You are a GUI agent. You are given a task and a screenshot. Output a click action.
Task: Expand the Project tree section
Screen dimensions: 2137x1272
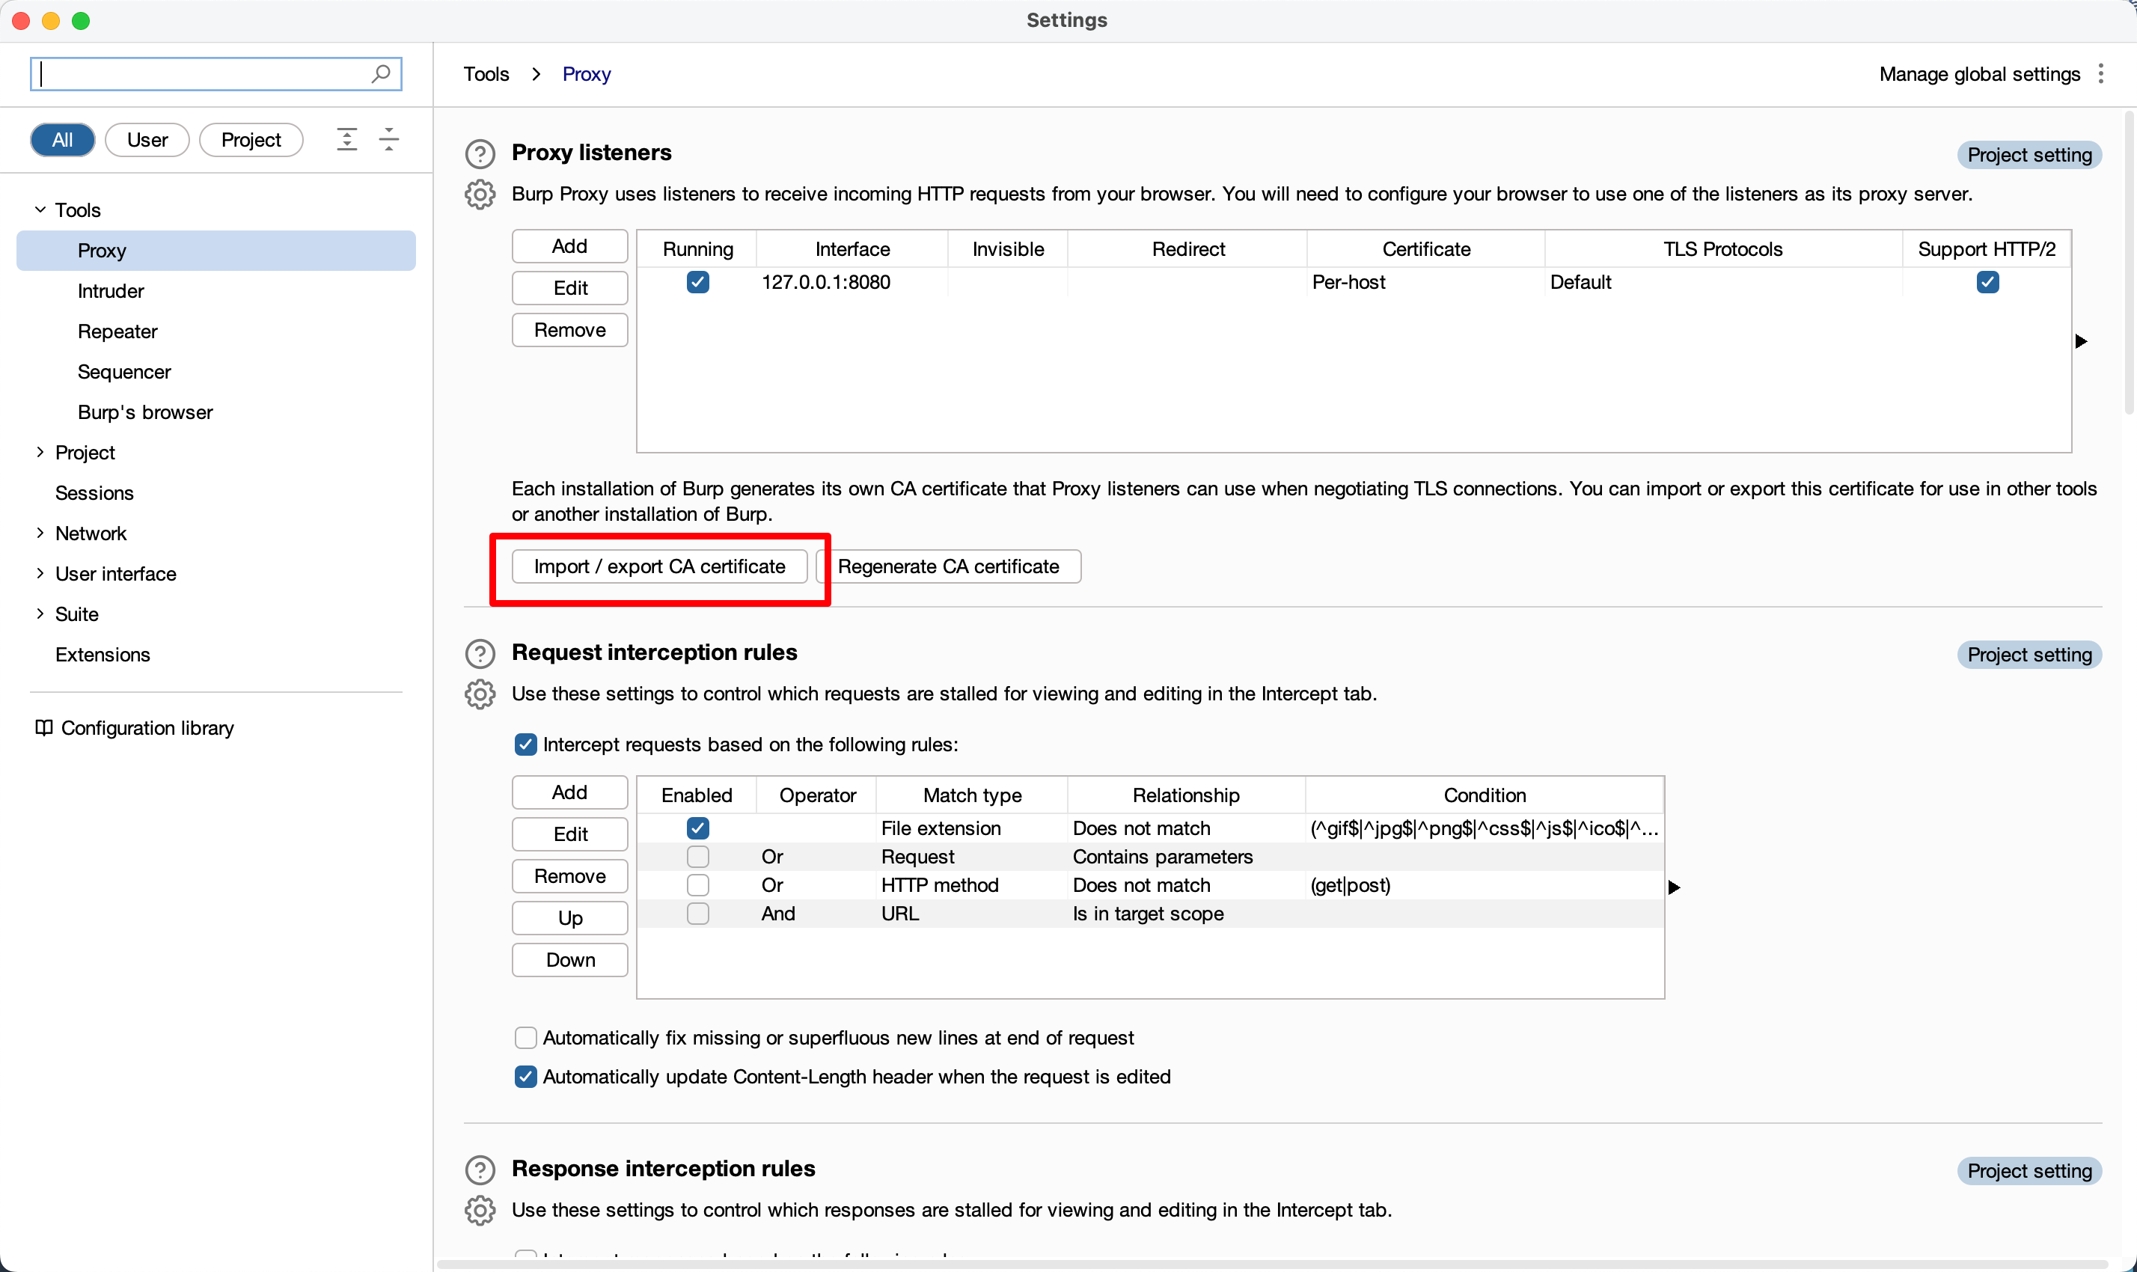(40, 453)
